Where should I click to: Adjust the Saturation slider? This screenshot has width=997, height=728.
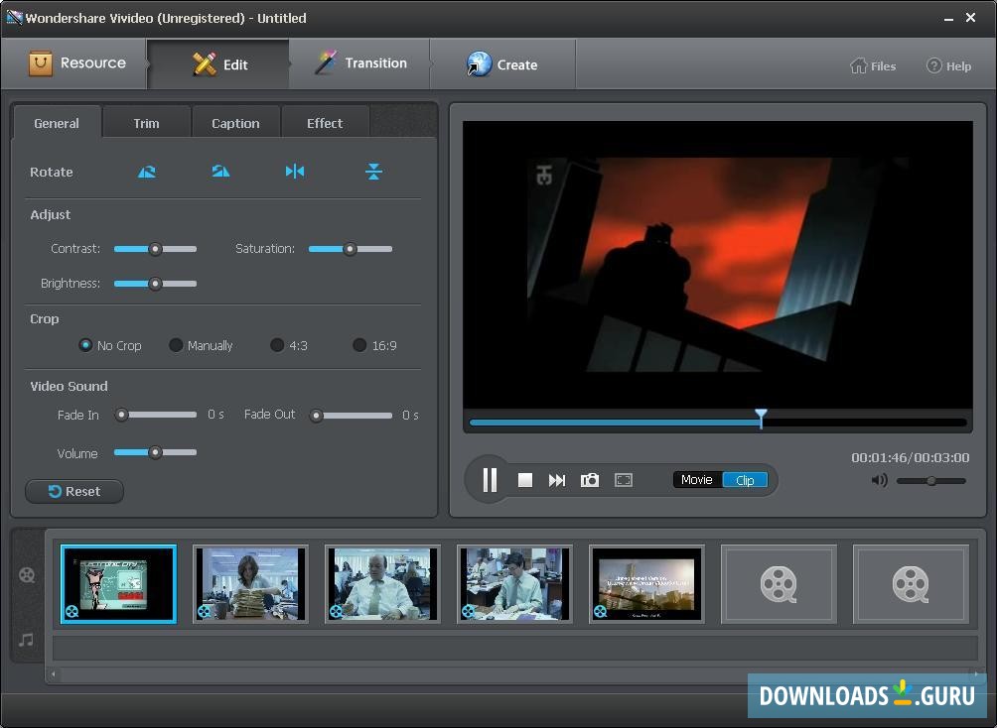pyautogui.click(x=349, y=249)
